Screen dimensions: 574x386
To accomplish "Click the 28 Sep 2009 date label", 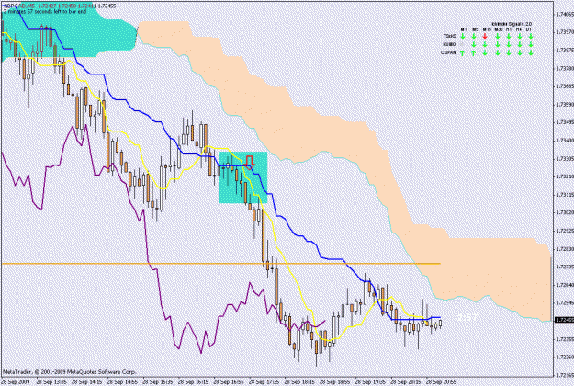I will (x=15, y=381).
